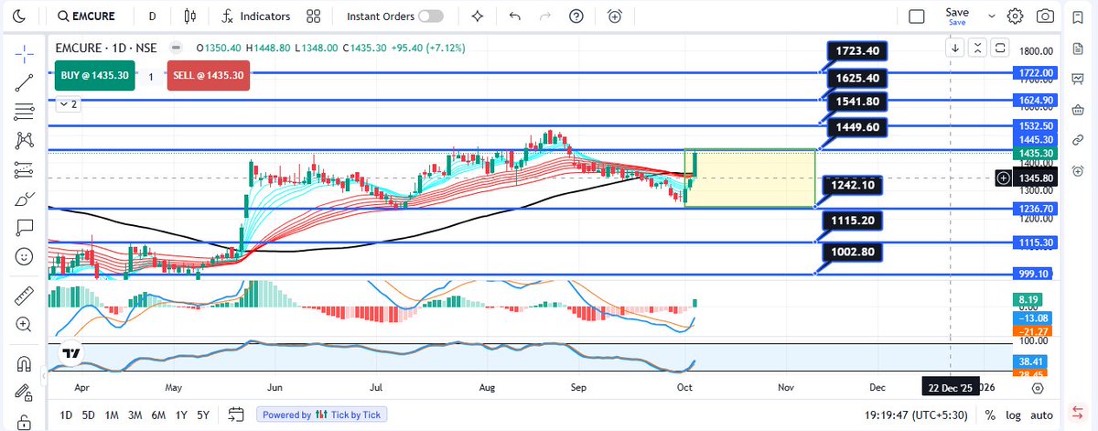Expand the collapsed indicators legend showing 2
The height and width of the screenshot is (431, 1098).
point(69,104)
